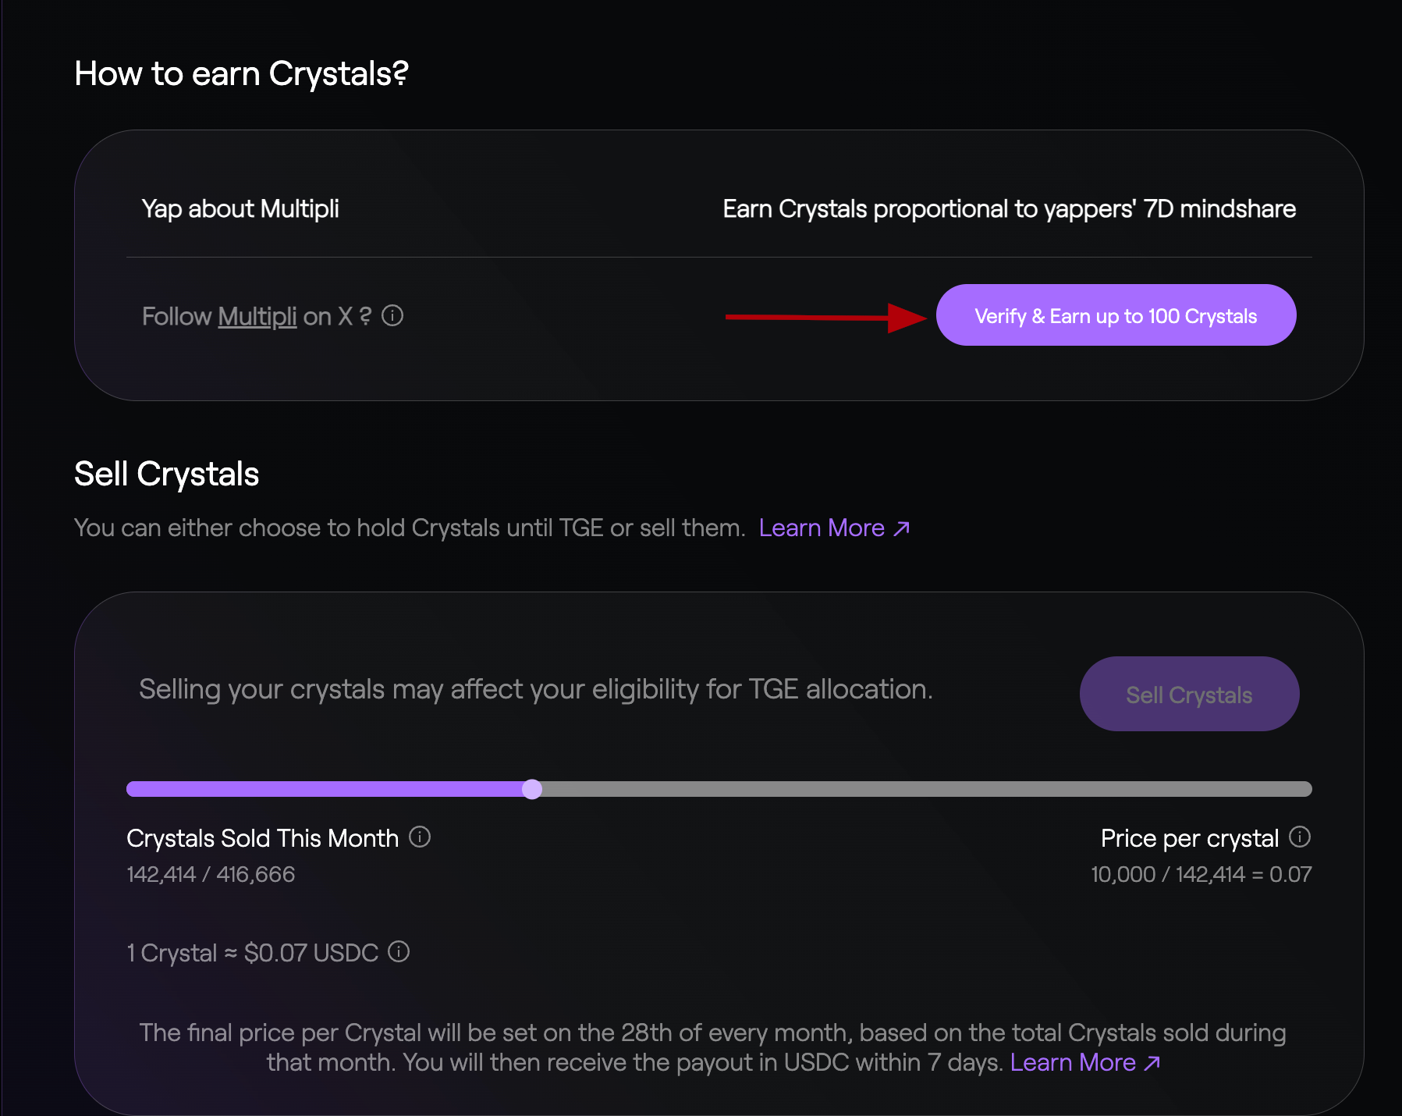Click info icon beside 1 Crystal ≈ $0.07 USDC
Viewport: 1402px width, 1116px height.
pos(399,952)
